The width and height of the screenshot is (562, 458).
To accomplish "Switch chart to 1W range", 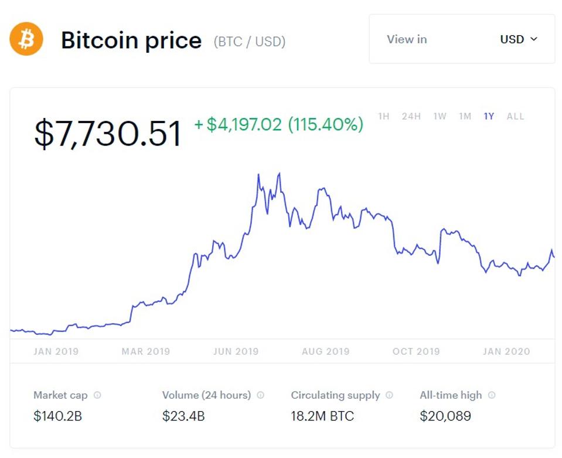I will 440,116.
